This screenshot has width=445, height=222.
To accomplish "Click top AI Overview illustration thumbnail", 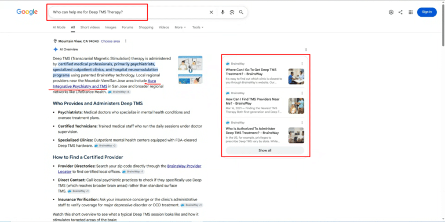I will (190, 63).
